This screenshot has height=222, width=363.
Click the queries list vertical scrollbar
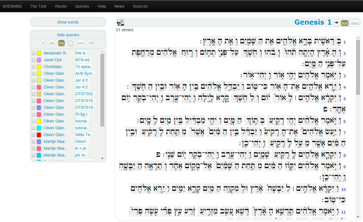coord(102,91)
